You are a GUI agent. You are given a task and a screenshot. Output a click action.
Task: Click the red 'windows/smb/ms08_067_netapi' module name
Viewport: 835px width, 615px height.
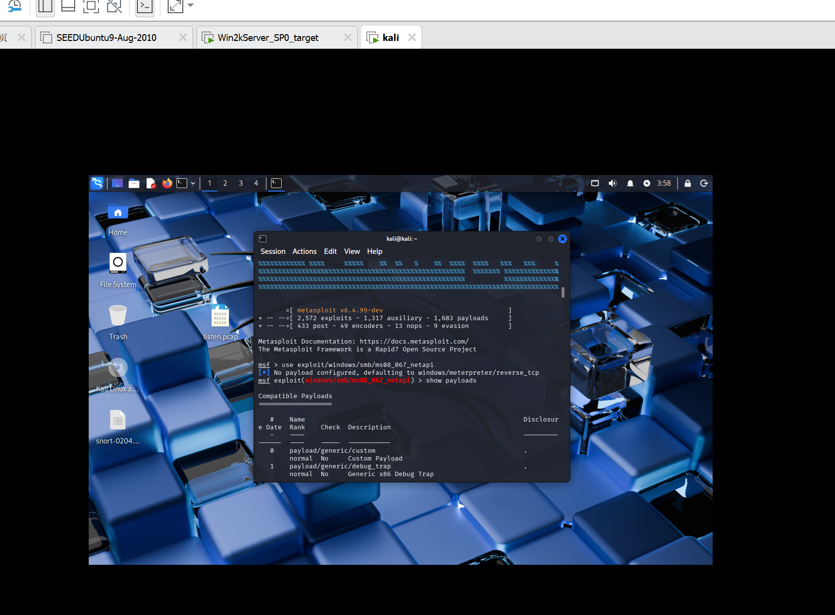[x=358, y=381]
